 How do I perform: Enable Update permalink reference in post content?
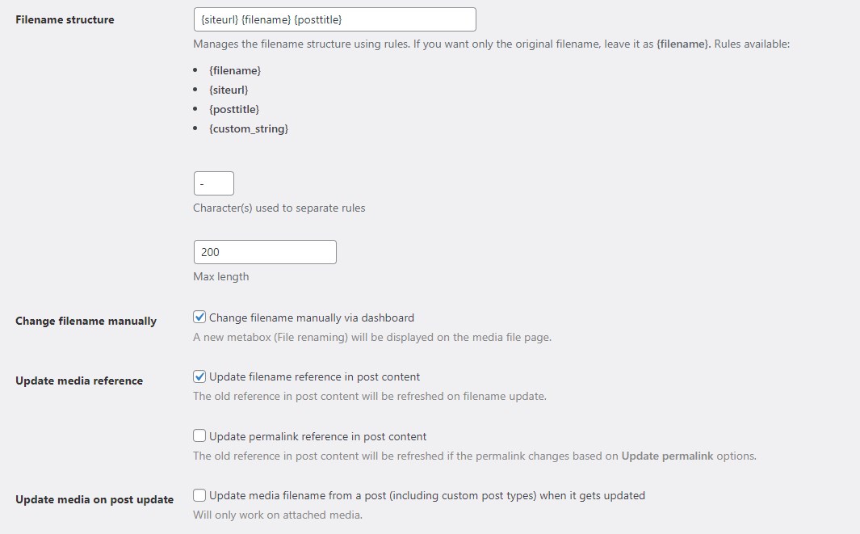coord(199,436)
